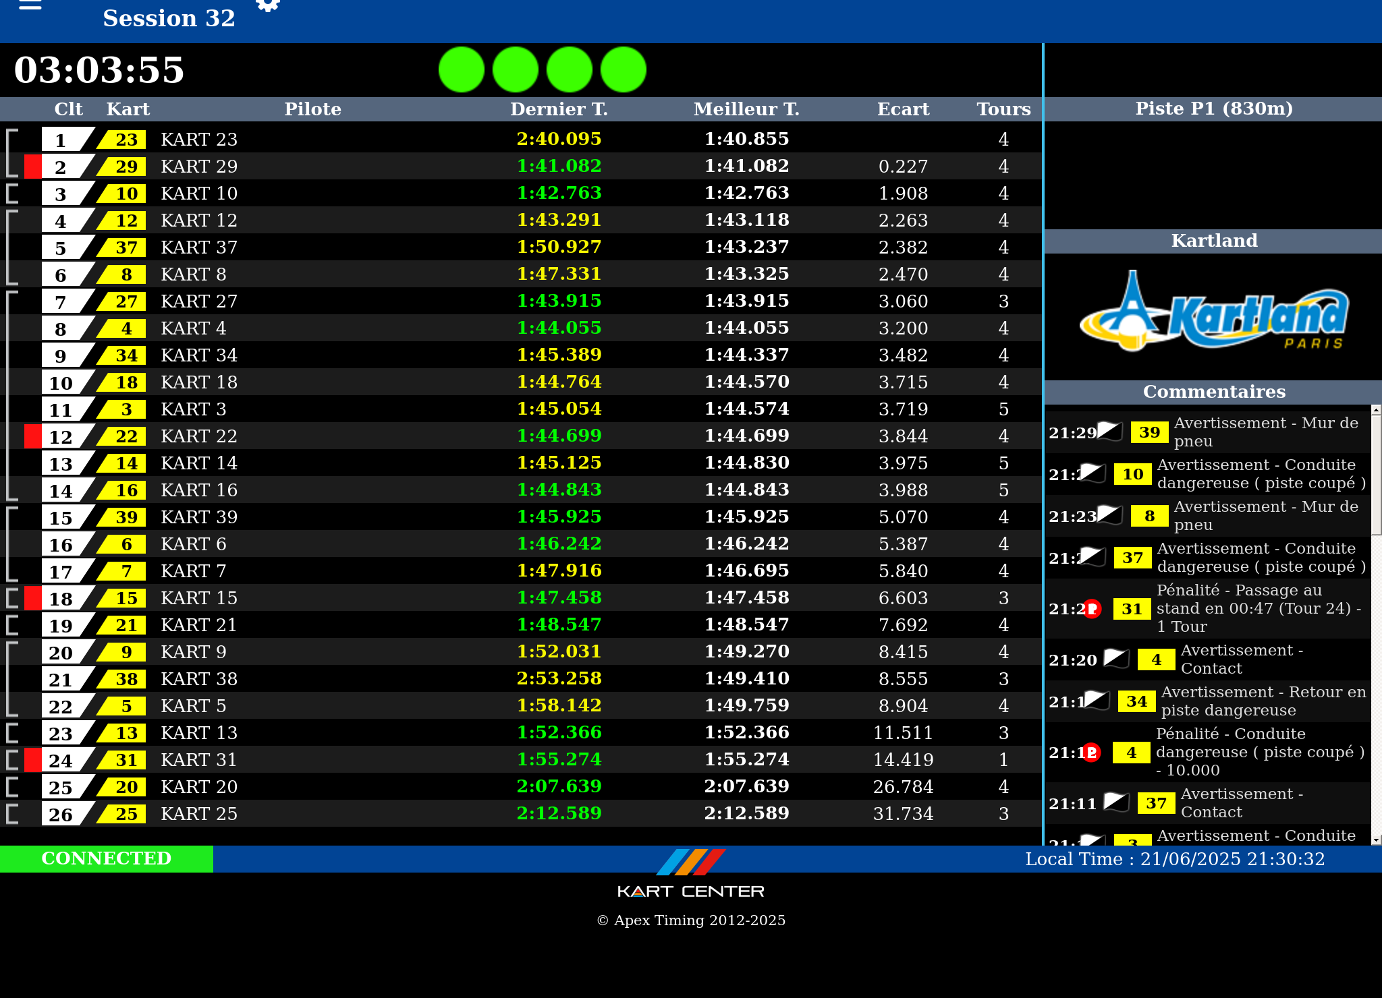Viewport: 1382px width, 998px height.
Task: Click the first green status light
Action: pyautogui.click(x=462, y=69)
